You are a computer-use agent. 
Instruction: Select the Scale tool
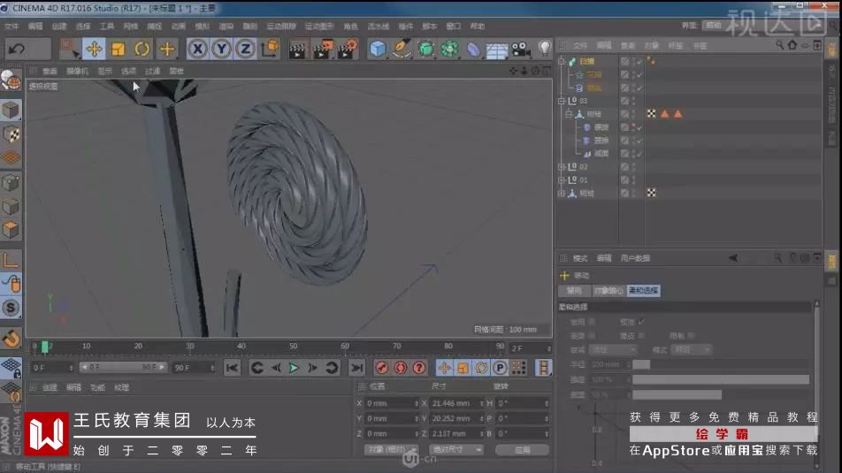point(118,49)
